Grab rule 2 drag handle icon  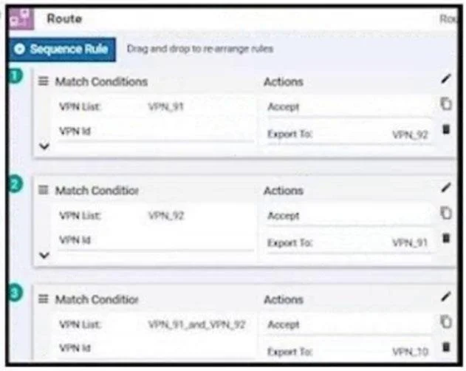coord(44,190)
